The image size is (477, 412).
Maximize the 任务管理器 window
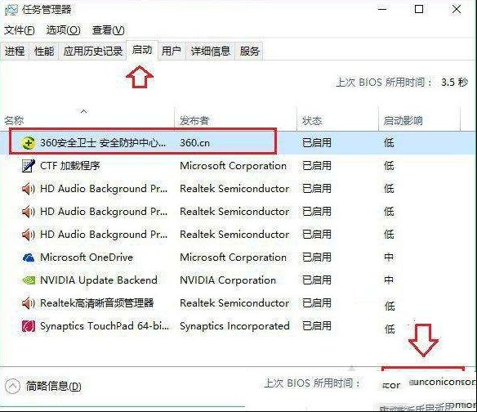(x=419, y=9)
